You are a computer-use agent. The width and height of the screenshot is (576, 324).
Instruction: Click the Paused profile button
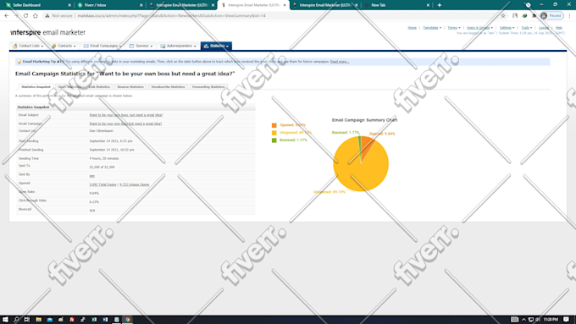(x=551, y=16)
